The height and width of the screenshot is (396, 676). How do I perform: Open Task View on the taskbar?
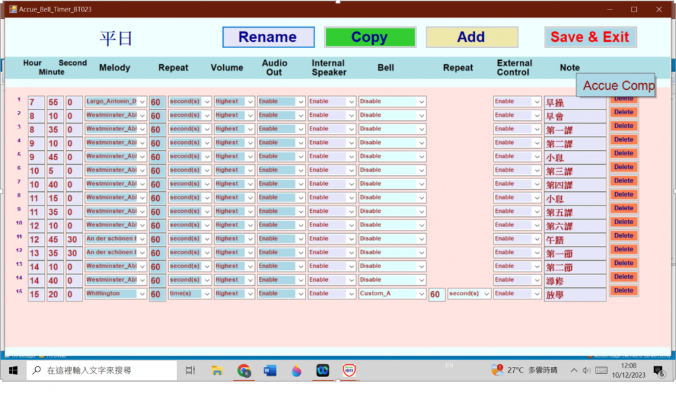tap(191, 370)
